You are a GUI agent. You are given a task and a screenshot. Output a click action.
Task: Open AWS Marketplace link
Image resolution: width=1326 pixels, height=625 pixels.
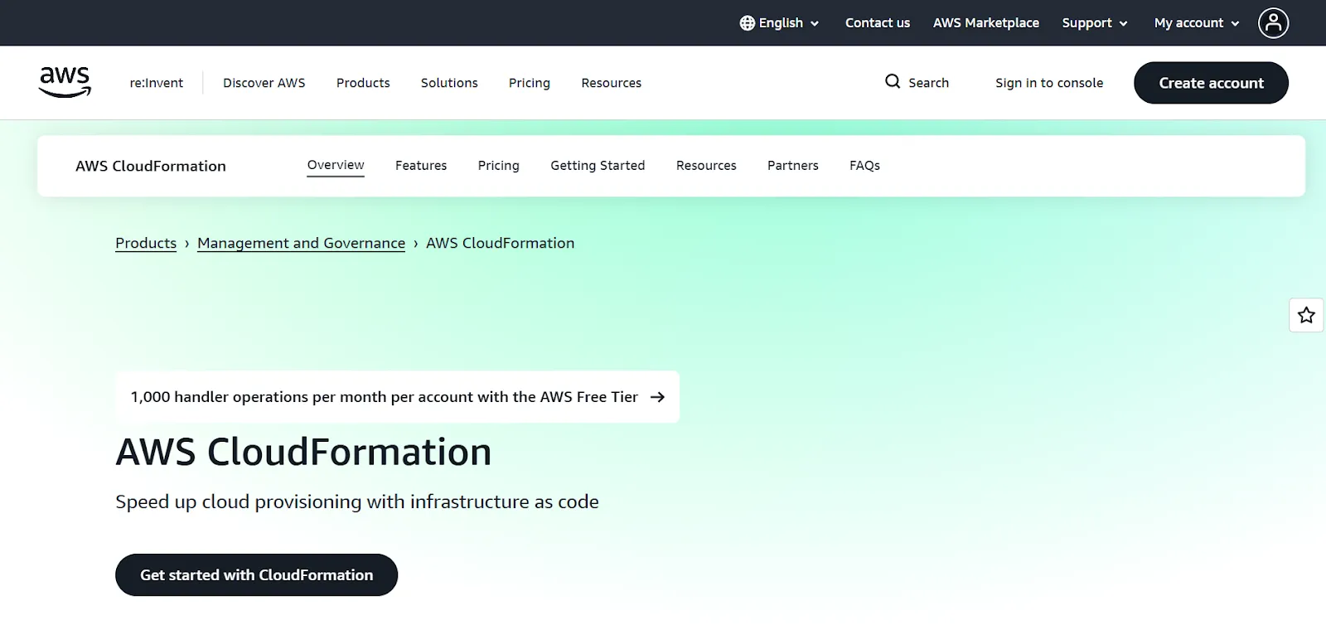click(986, 23)
